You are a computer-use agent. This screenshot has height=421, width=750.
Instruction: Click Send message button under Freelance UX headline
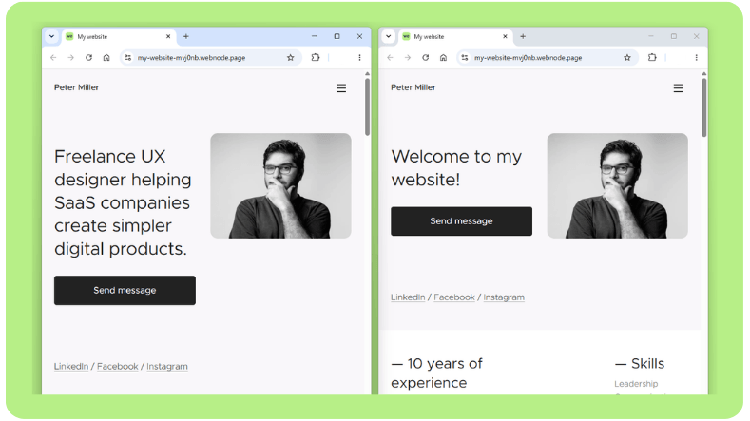click(125, 291)
